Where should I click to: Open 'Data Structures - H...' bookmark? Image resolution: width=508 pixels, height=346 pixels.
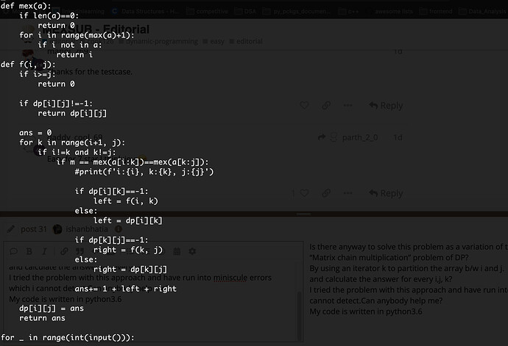pos(145,11)
